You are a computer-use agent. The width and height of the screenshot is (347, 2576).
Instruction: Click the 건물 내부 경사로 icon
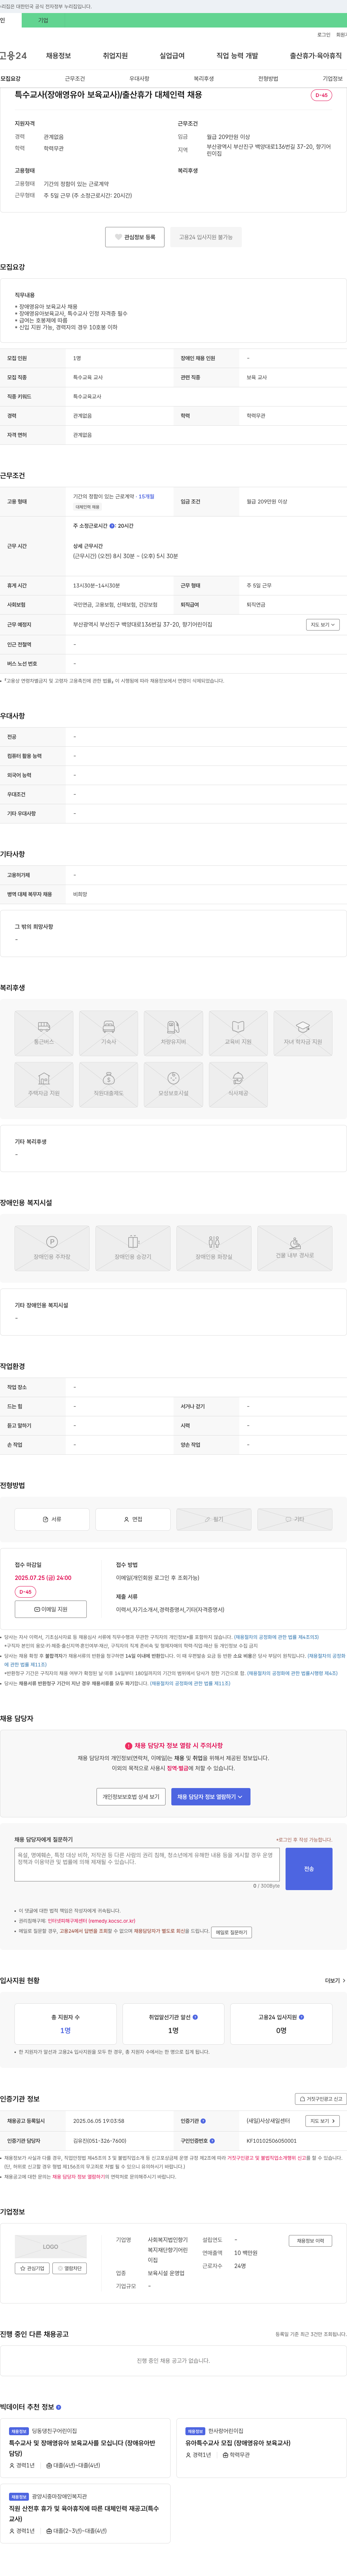tap(295, 1248)
